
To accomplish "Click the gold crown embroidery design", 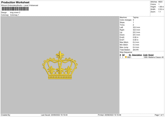I will 60,65.
